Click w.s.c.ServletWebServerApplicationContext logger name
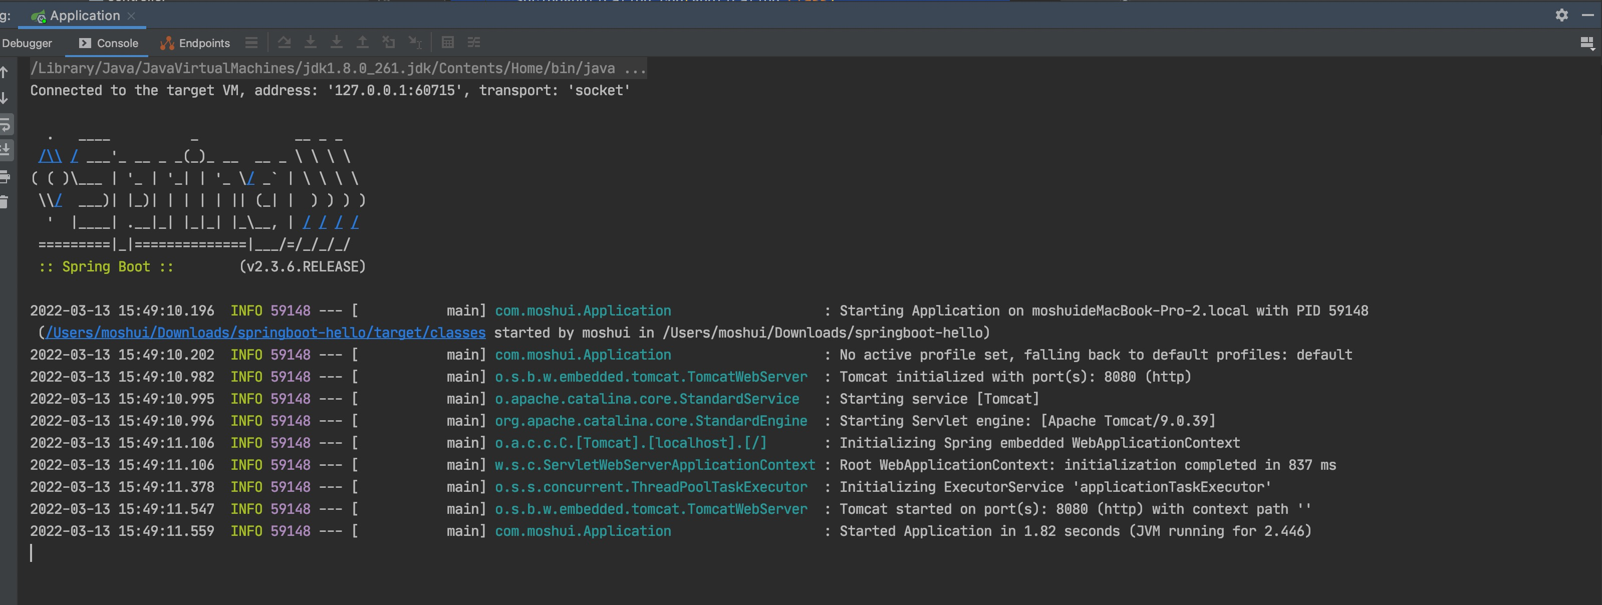 (655, 465)
